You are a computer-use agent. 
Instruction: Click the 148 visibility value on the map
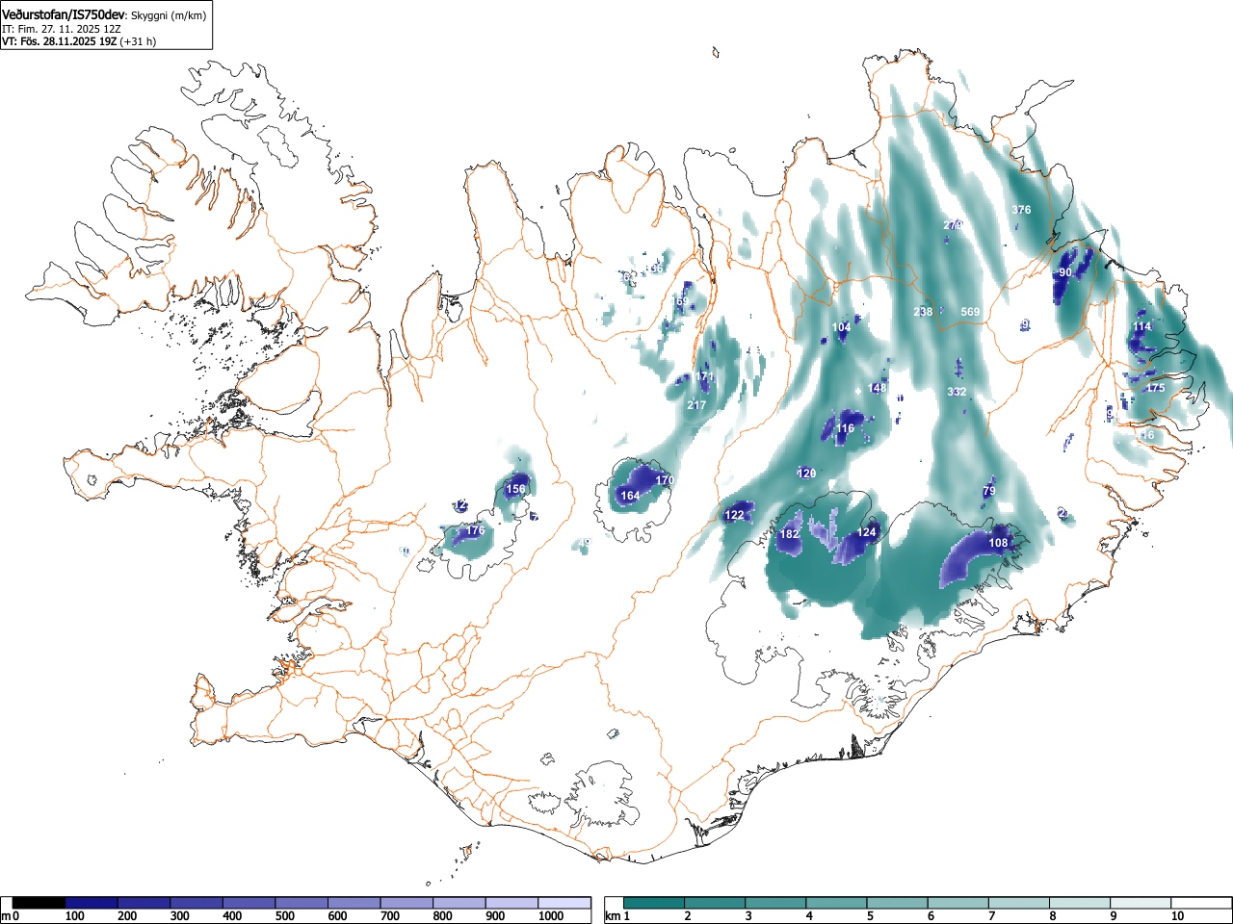[x=877, y=389]
